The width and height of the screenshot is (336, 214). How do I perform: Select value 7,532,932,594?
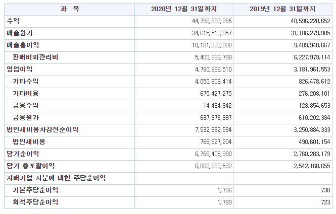coord(213,130)
